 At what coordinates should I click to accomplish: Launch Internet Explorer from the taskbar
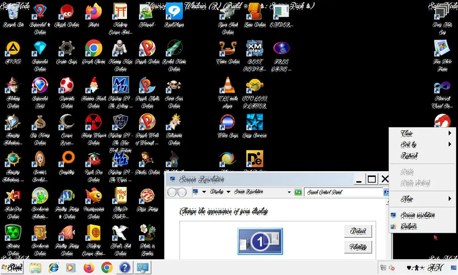pyautogui.click(x=54, y=267)
